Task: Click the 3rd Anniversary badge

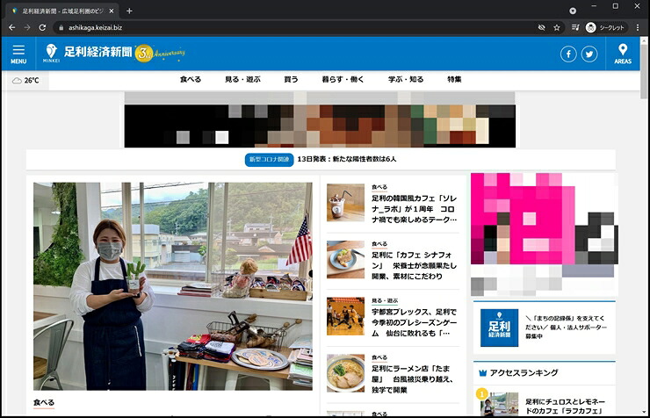Action: click(160, 53)
